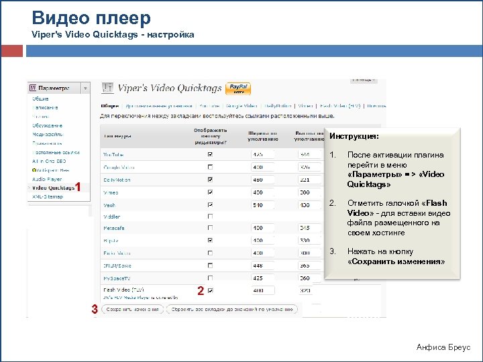Check the Metacafe editor button checkbox
The width and height of the screenshot is (483, 362).
point(210,228)
